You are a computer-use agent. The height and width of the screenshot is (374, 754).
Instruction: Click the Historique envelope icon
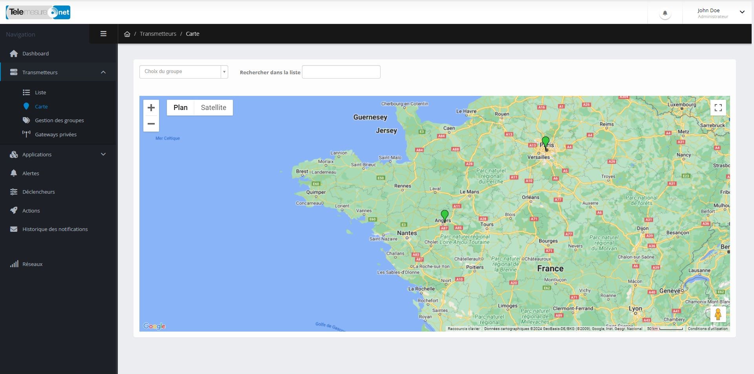[x=14, y=229]
